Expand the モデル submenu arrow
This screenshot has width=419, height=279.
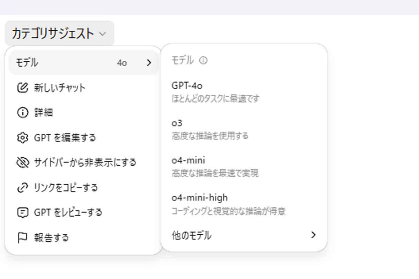pyautogui.click(x=149, y=63)
